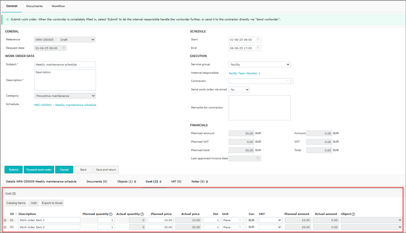This screenshot has height=233, width=406.
Task: Open the Notes (0) tab
Action: tap(200, 182)
